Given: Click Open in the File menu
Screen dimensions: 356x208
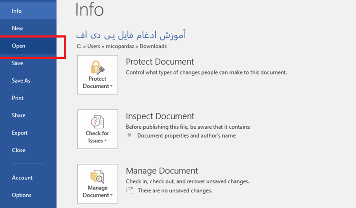Looking at the screenshot, I should point(28,46).
